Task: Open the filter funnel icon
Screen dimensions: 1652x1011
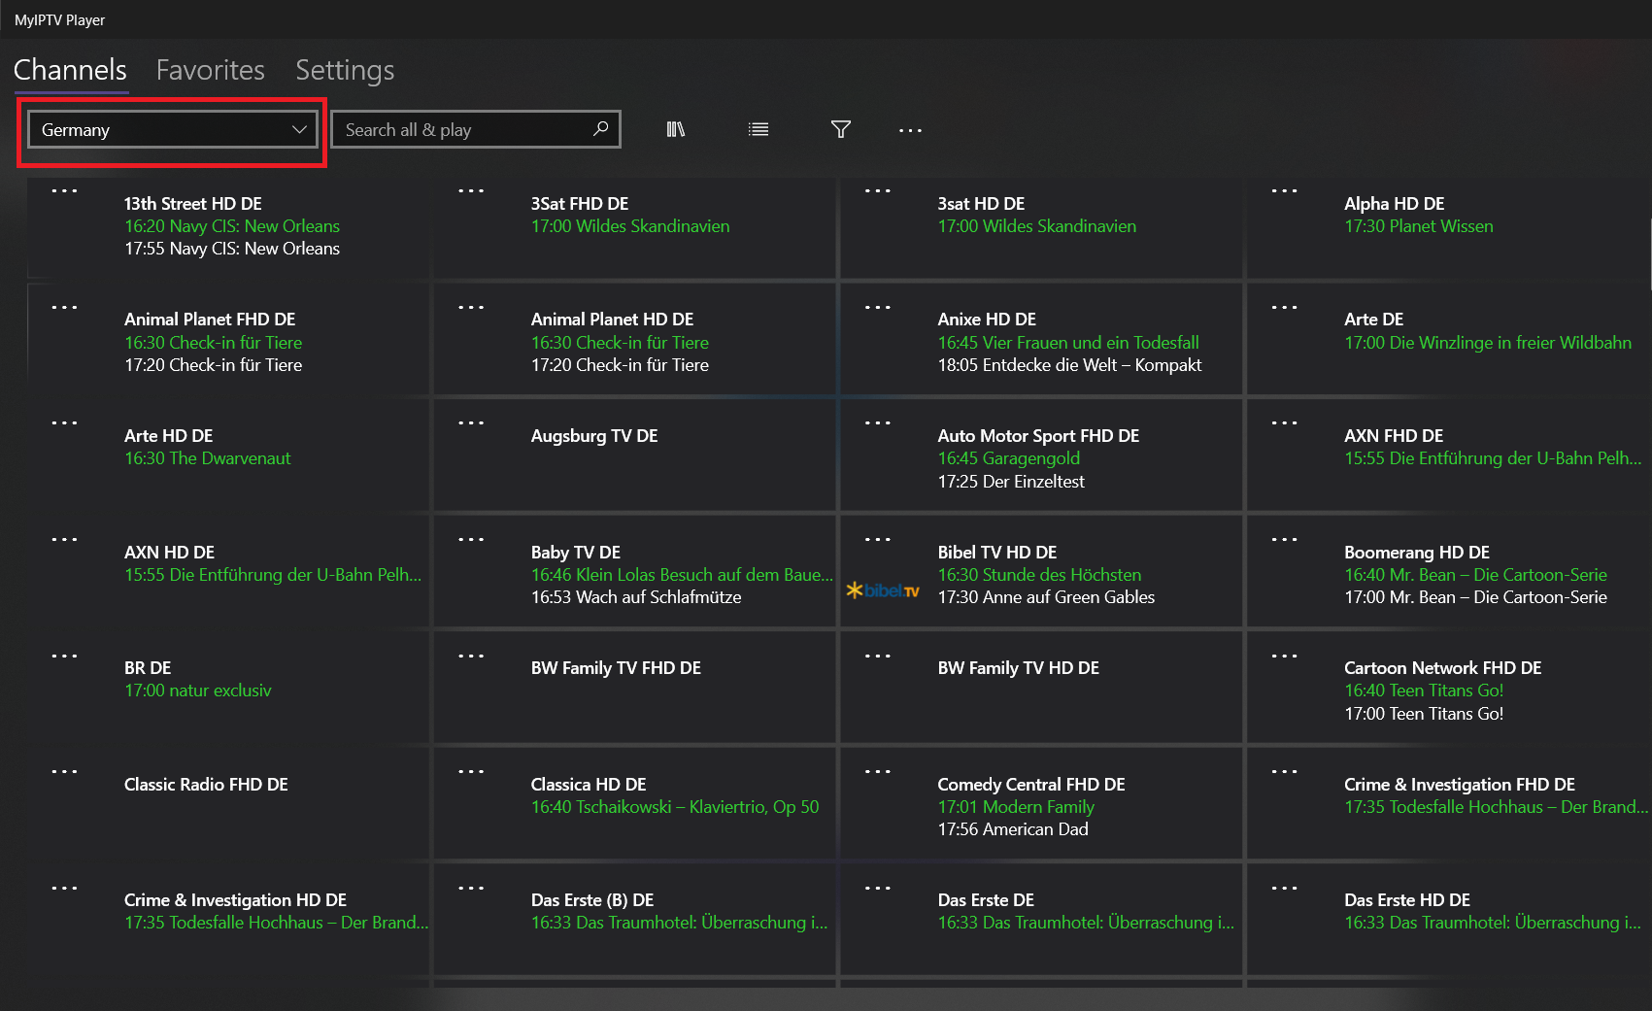Action: (841, 129)
